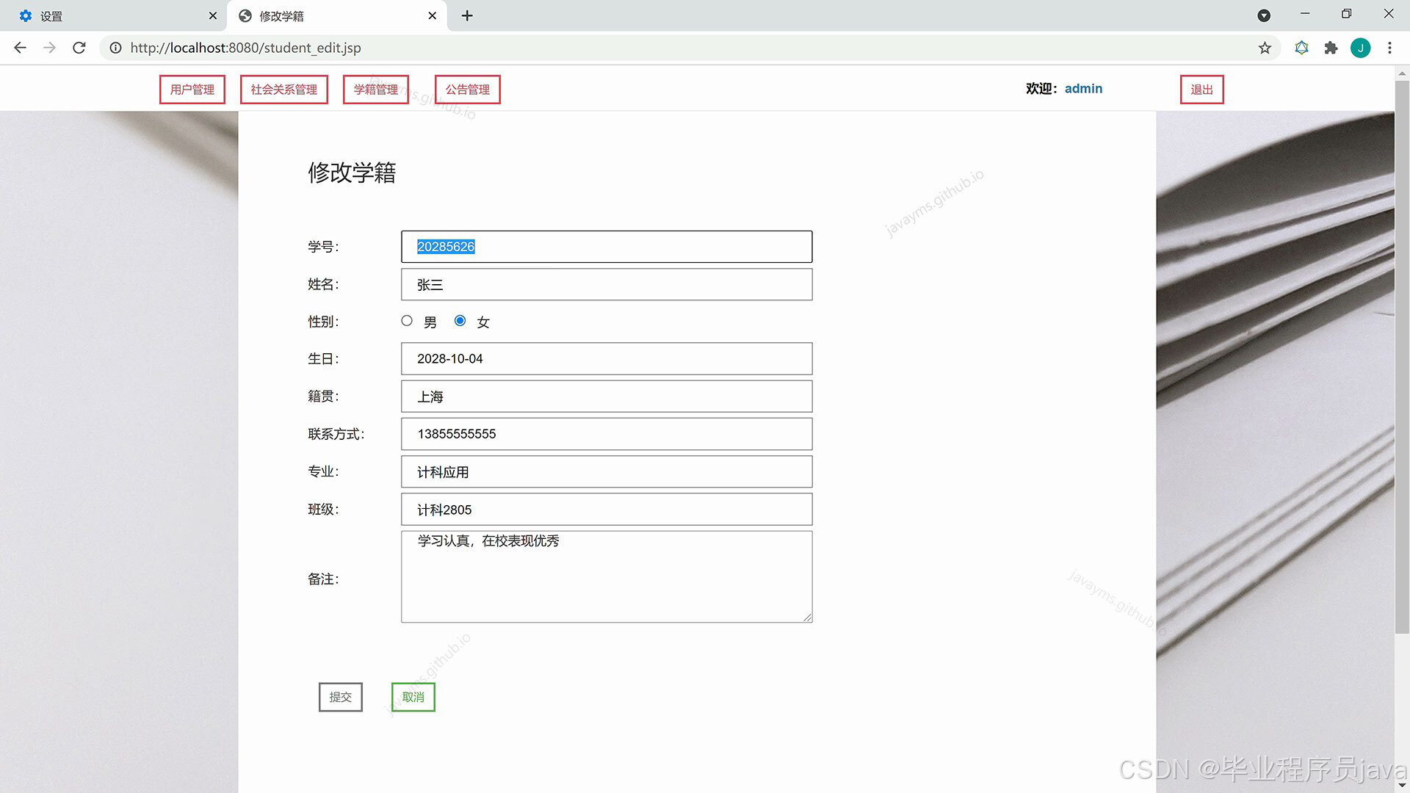Image resolution: width=1410 pixels, height=793 pixels.
Task: Navigate forward using the forward arrow
Action: click(49, 48)
